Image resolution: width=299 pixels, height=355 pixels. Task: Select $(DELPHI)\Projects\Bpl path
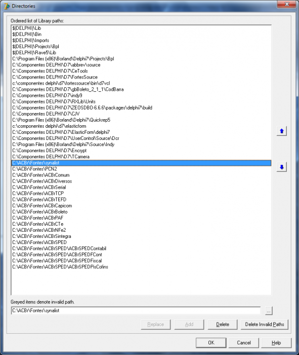click(141, 47)
